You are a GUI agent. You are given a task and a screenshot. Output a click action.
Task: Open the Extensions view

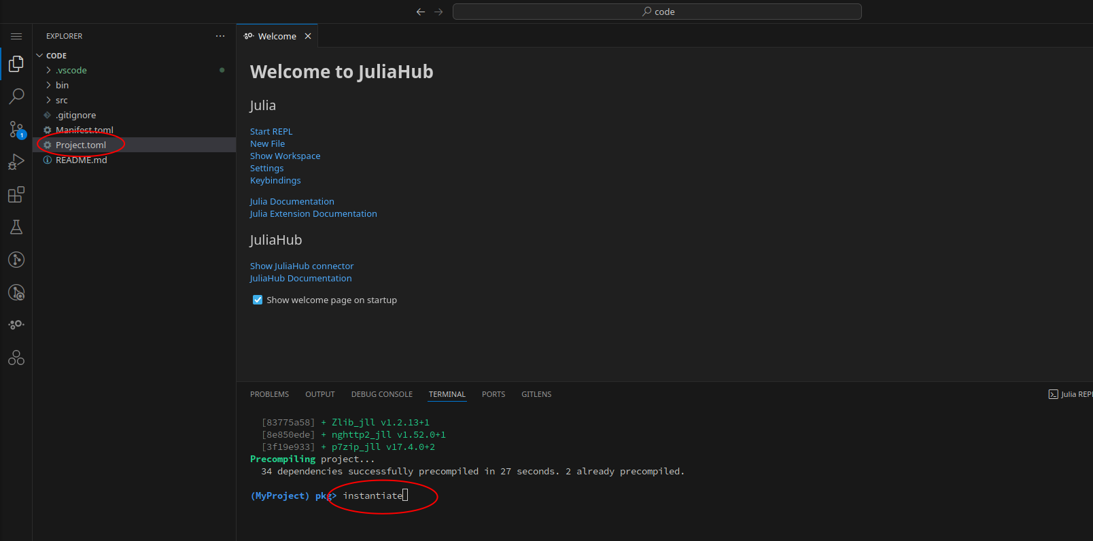[x=16, y=194]
